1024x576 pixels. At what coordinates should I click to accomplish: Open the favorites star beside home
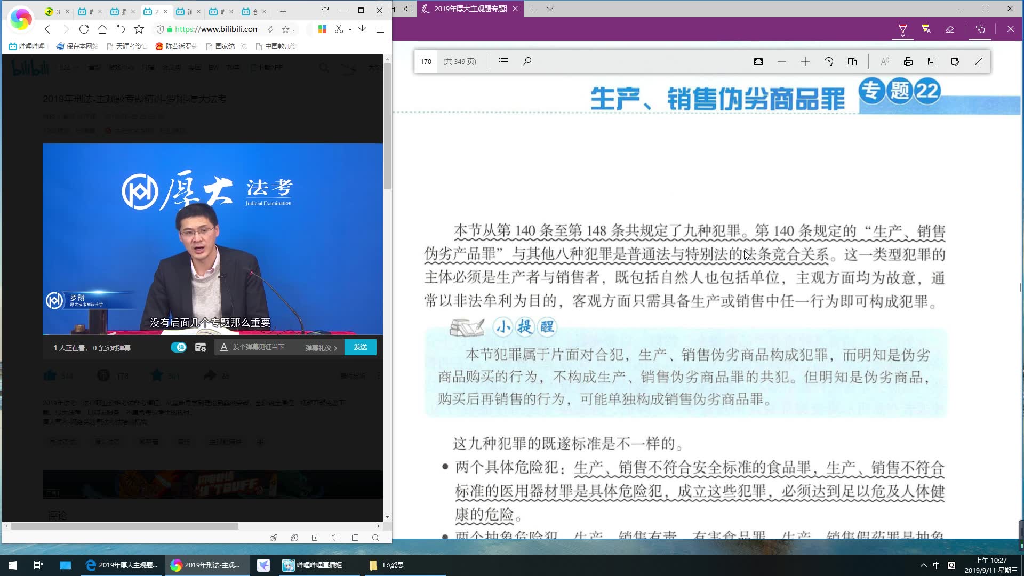[x=139, y=29]
